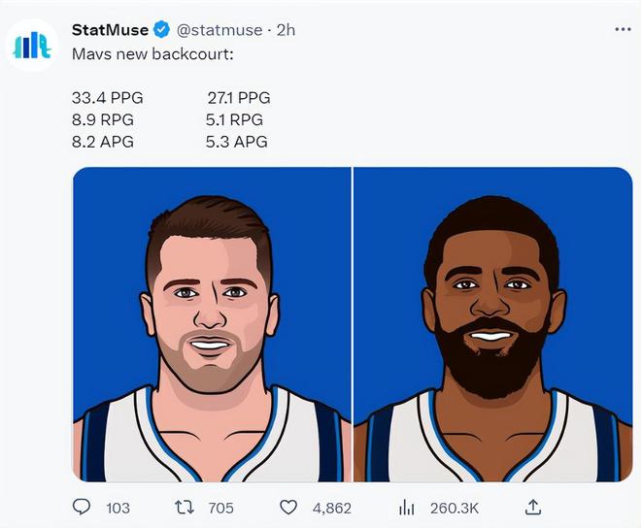Click the 103 replies count
Image resolution: width=641 pixels, height=528 pixels.
click(118, 508)
